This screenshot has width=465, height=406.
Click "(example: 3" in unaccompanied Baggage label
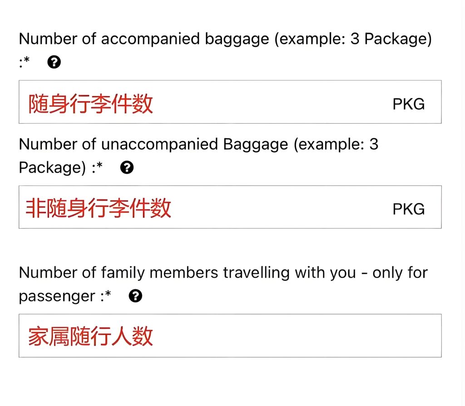pyautogui.click(x=336, y=145)
